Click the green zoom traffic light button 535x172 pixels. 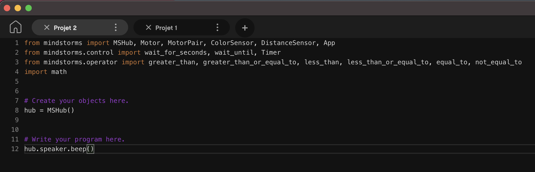pos(28,8)
